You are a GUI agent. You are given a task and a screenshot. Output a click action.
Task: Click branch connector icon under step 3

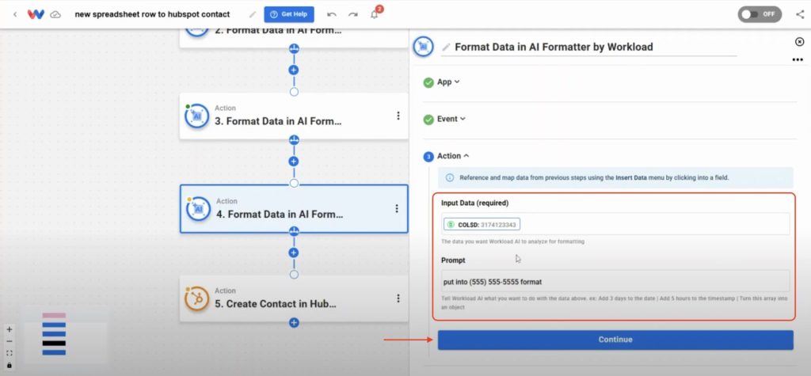tap(294, 139)
